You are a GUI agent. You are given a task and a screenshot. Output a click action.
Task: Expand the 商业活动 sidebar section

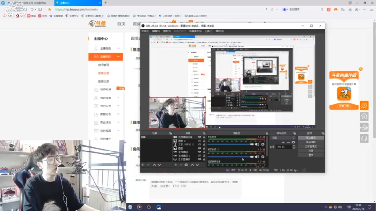pos(118,122)
